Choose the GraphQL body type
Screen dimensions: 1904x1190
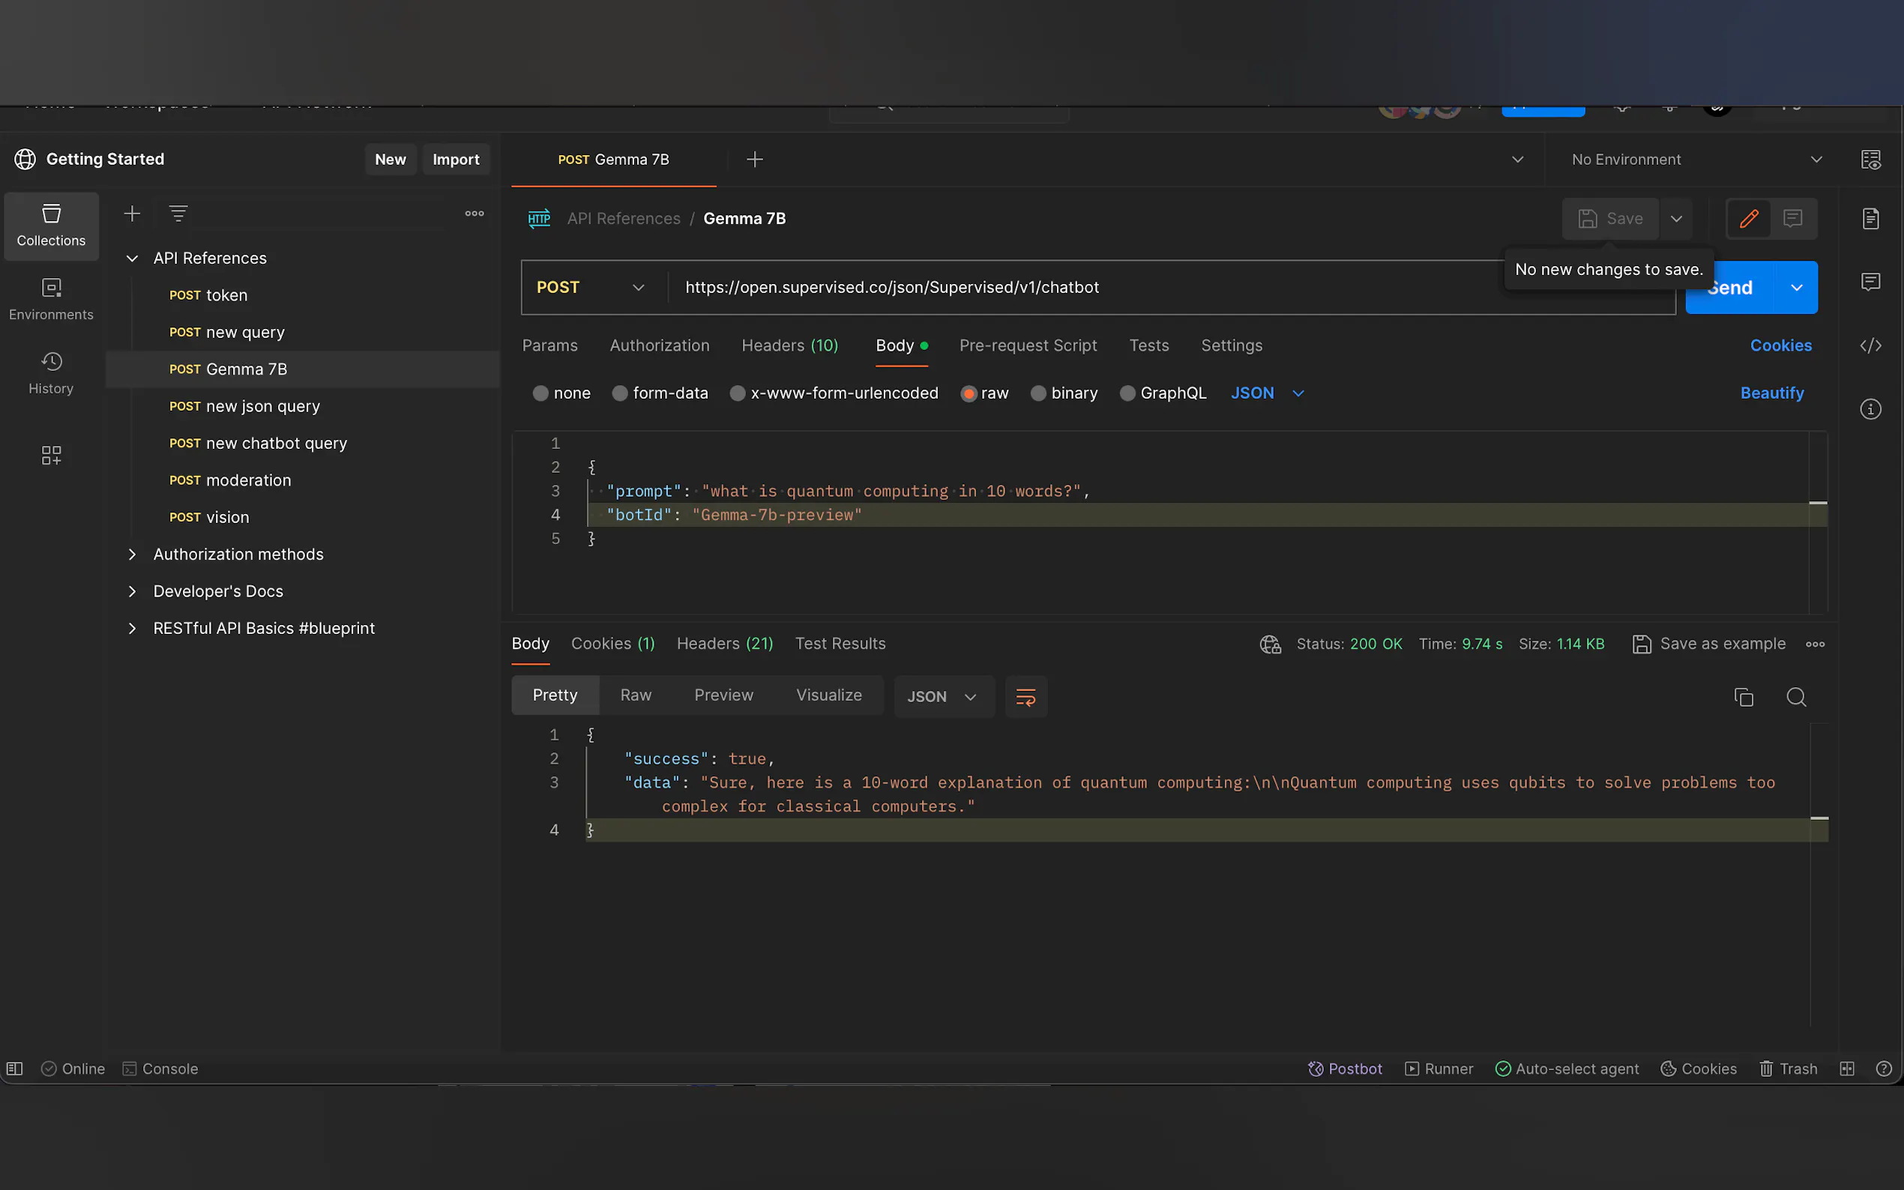pyautogui.click(x=1127, y=393)
